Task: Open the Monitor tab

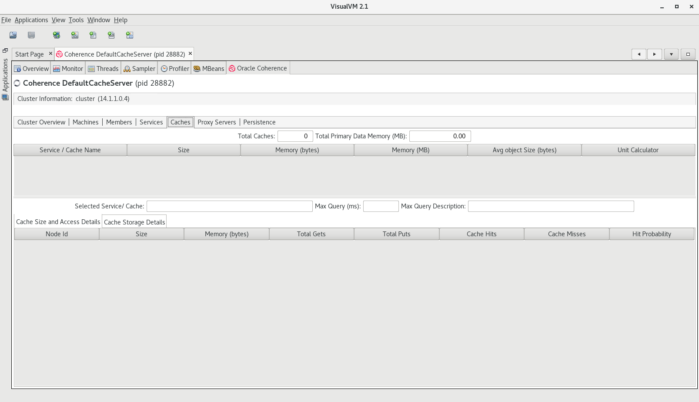Action: tap(68, 68)
